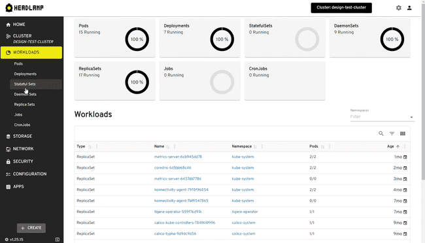Viewport: 425px width, 243px height.
Task: Click calendar icon in 2mo age row
Action: [405, 168]
